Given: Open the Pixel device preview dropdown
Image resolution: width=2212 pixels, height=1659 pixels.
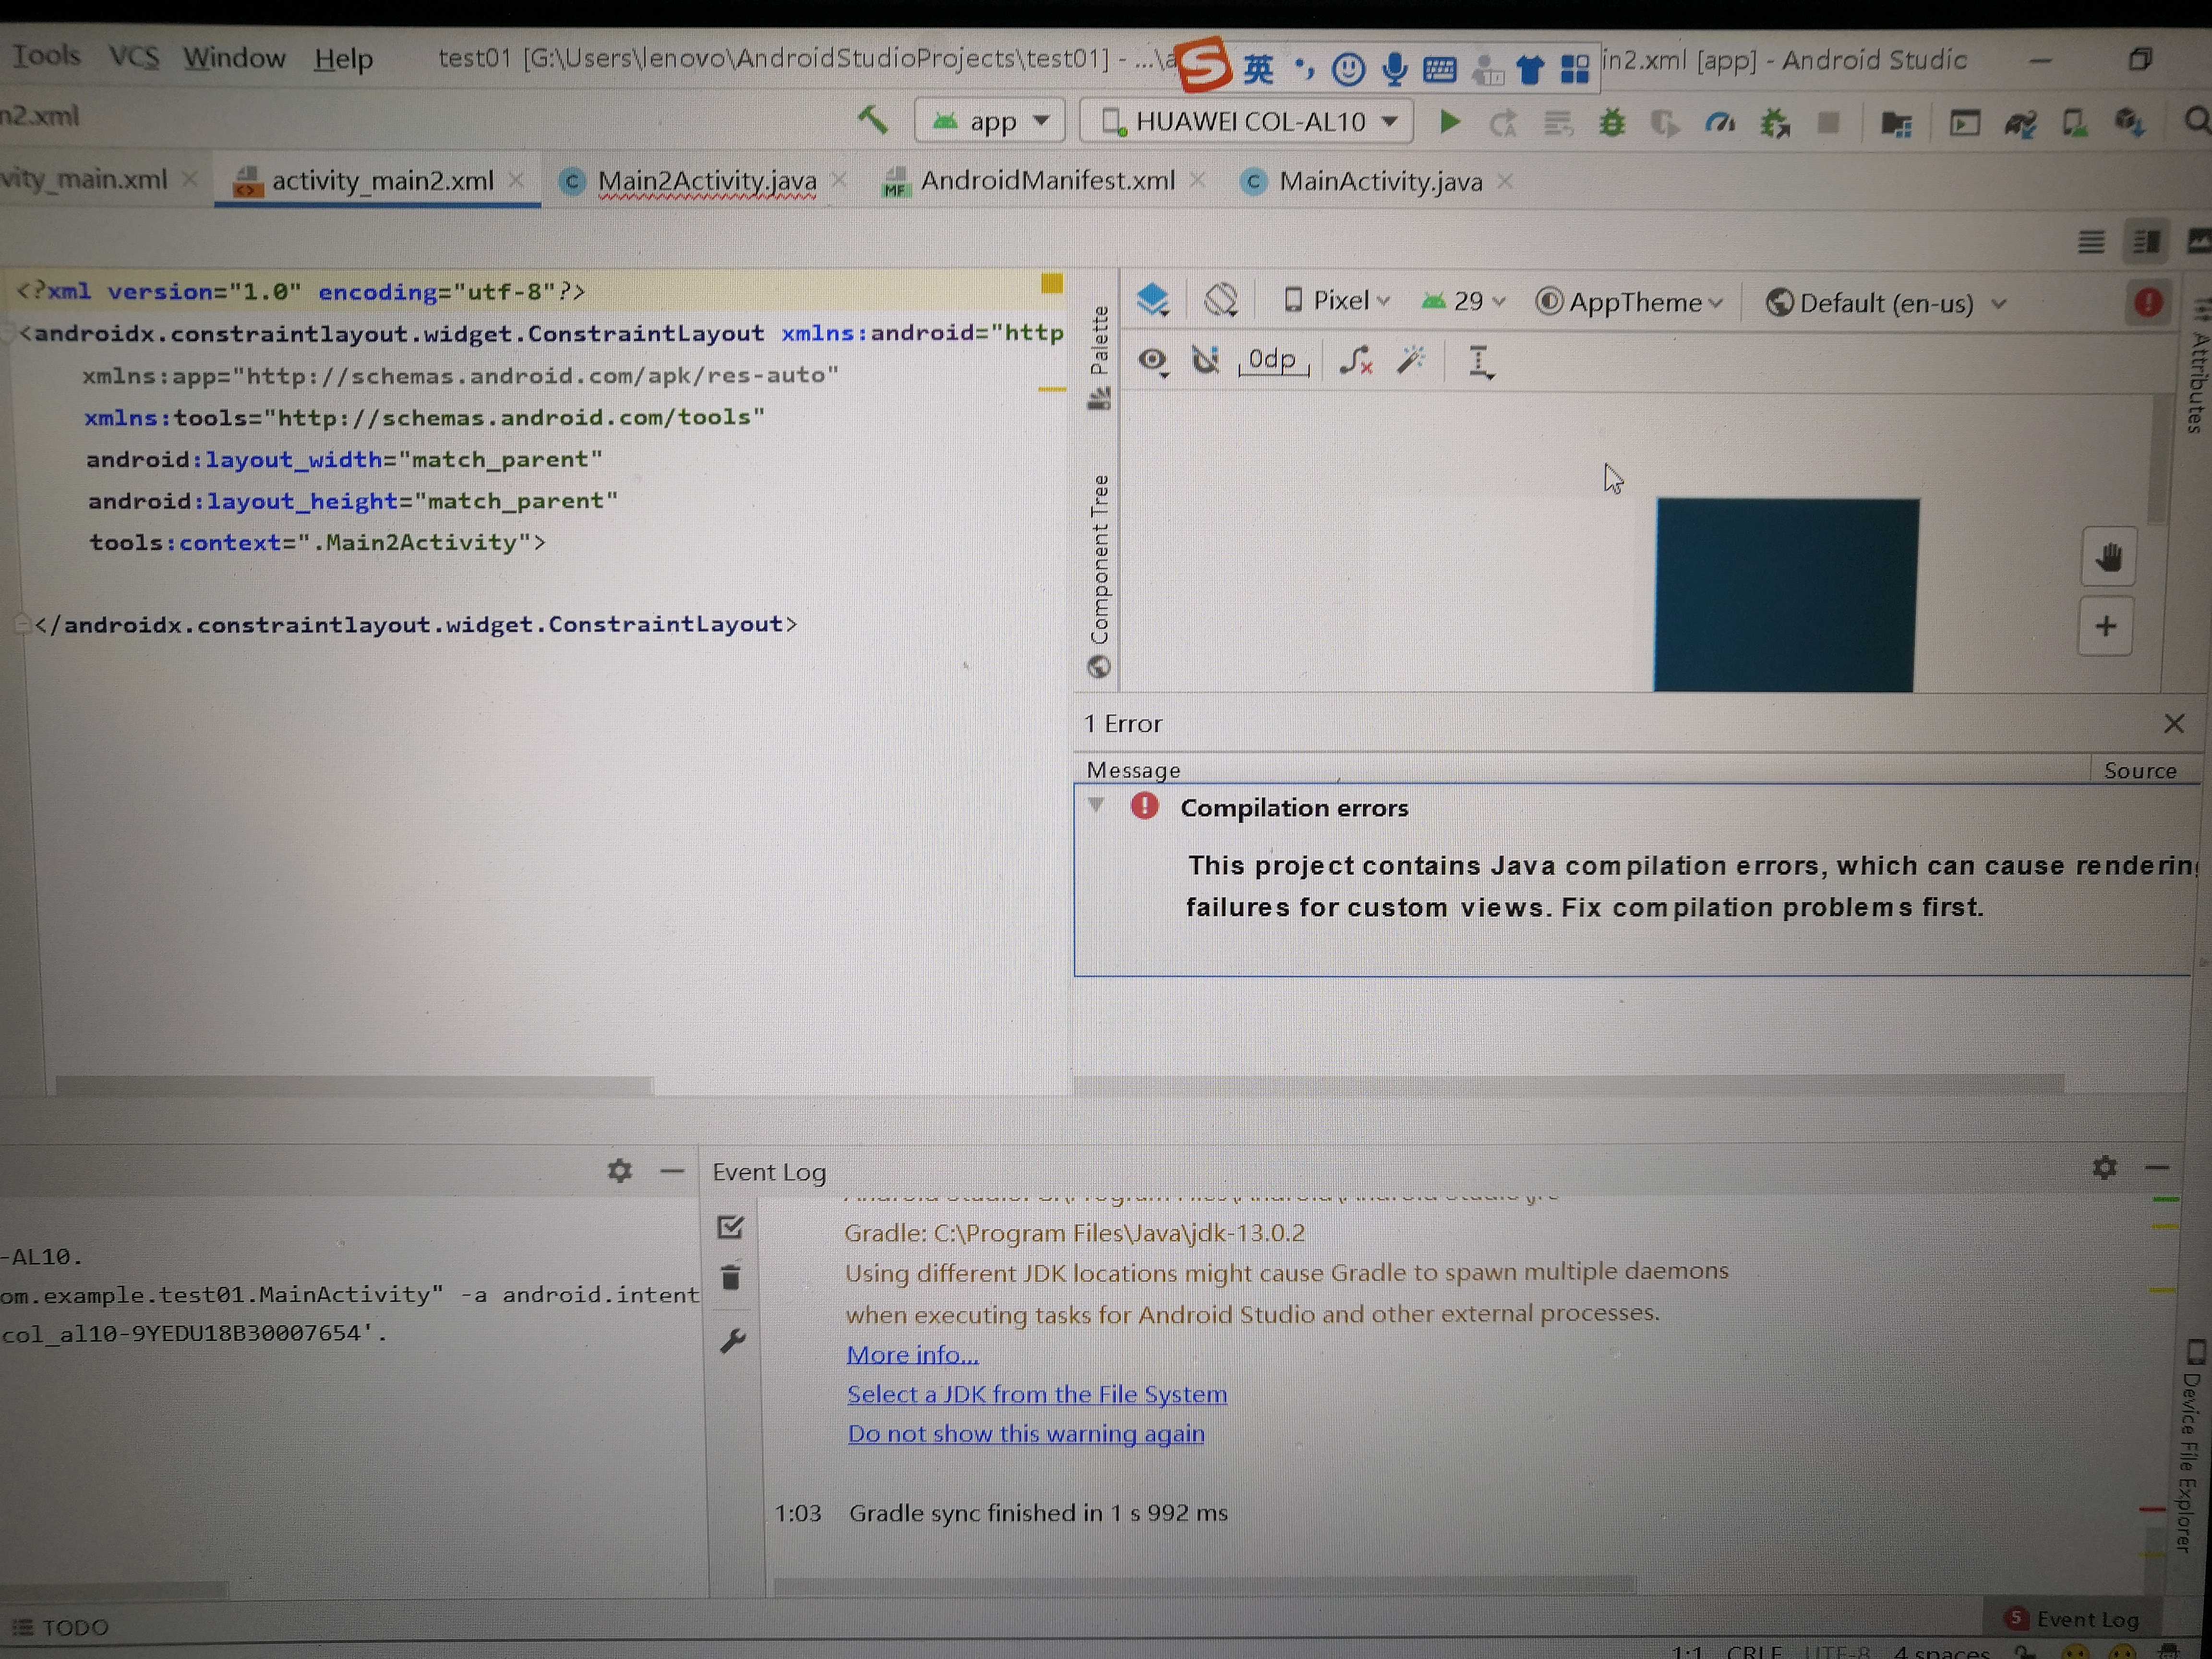Looking at the screenshot, I should [x=1336, y=300].
